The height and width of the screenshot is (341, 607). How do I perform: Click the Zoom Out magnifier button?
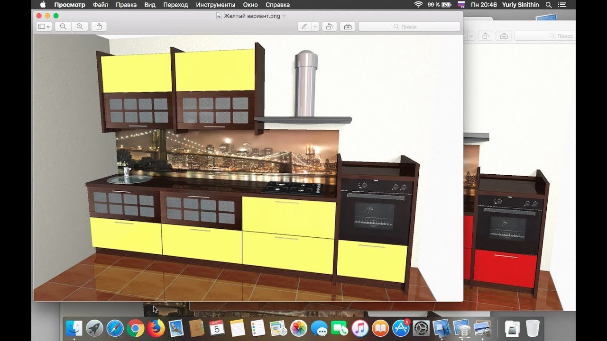(x=63, y=27)
